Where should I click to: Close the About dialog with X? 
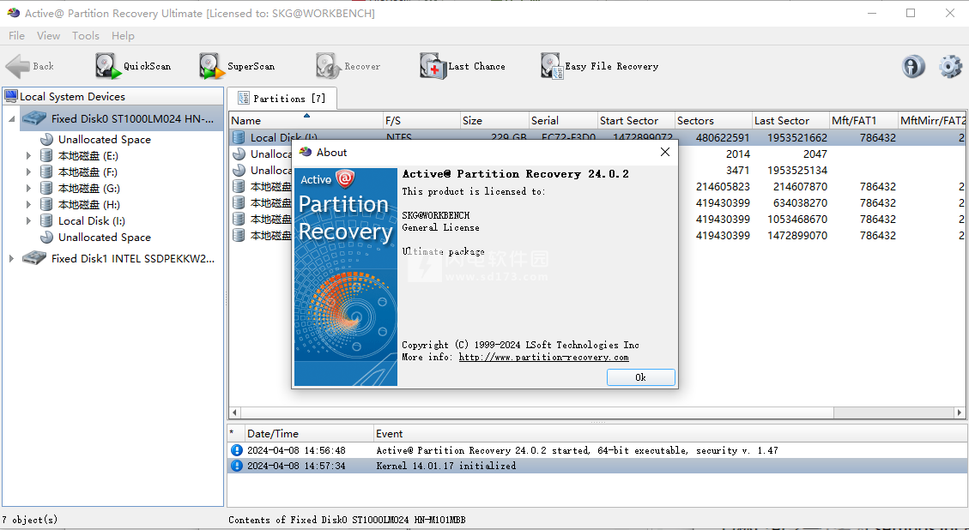click(x=665, y=152)
